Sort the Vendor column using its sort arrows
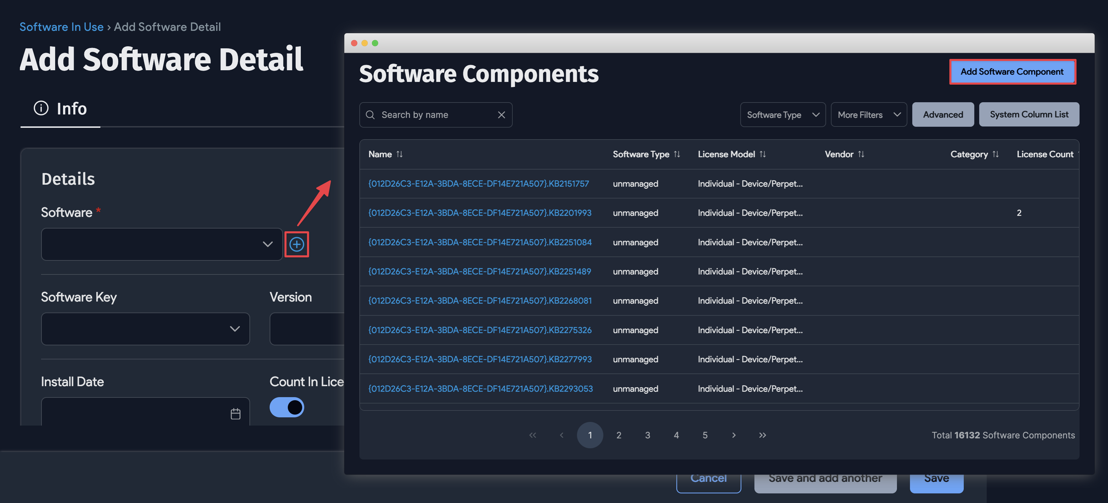 click(x=862, y=154)
